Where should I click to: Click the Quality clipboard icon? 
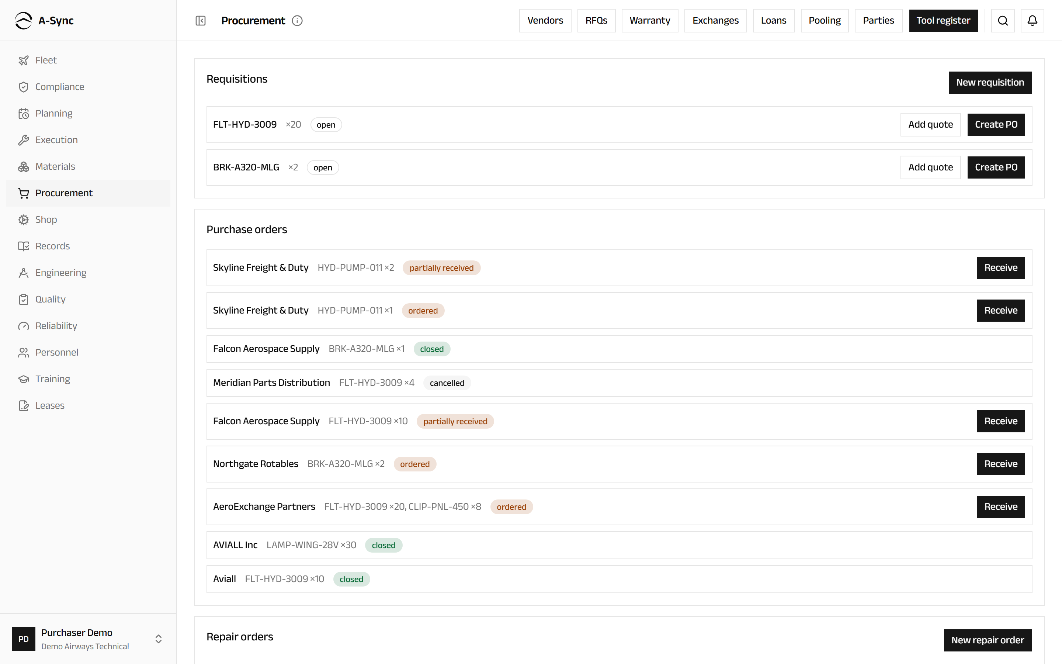tap(24, 300)
